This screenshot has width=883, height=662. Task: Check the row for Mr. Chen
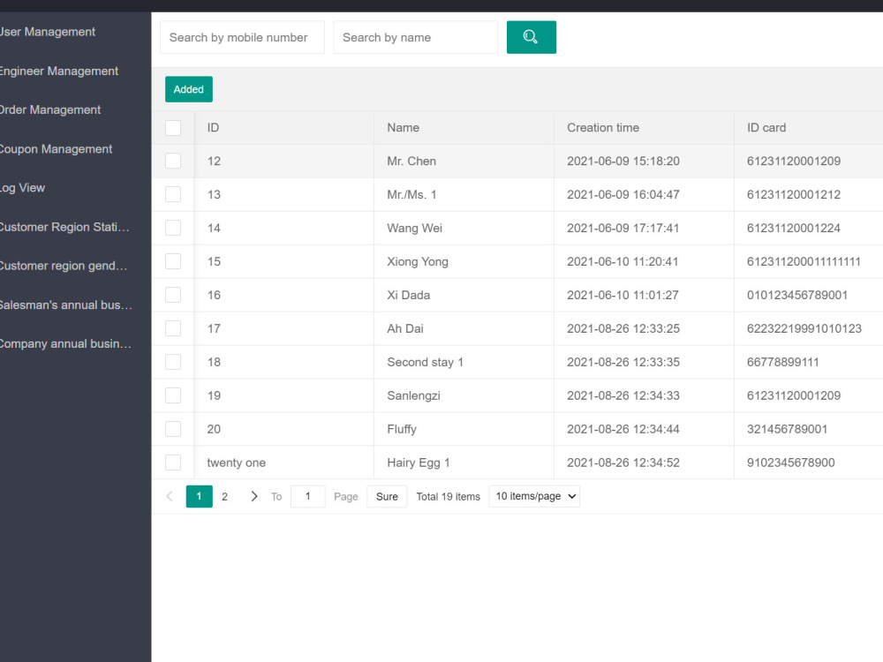(173, 161)
